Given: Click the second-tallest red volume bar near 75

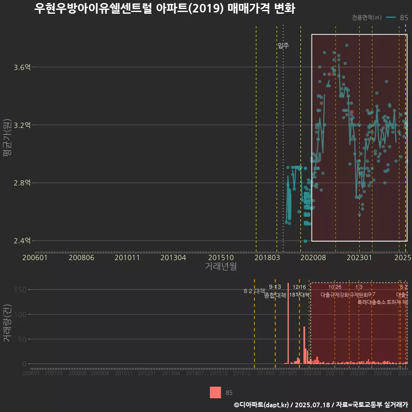Looking at the screenshot, I should pyautogui.click(x=304, y=345).
